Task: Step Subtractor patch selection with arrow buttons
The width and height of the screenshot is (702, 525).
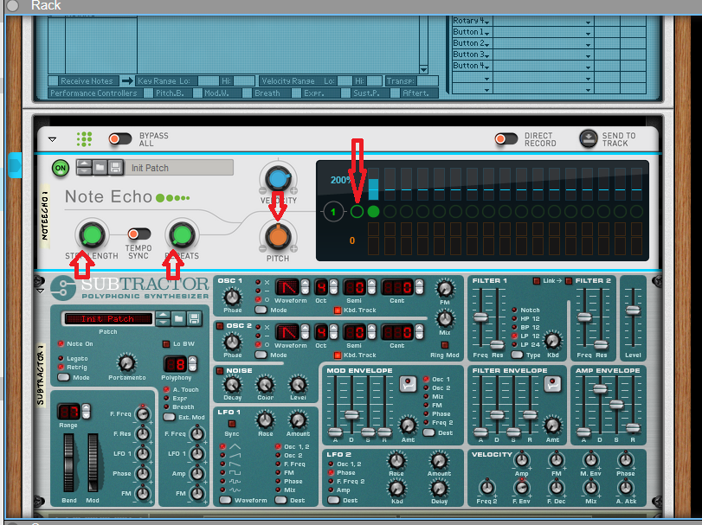Action: (163, 319)
